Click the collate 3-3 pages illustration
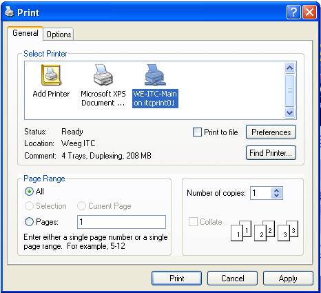 tap(288, 231)
